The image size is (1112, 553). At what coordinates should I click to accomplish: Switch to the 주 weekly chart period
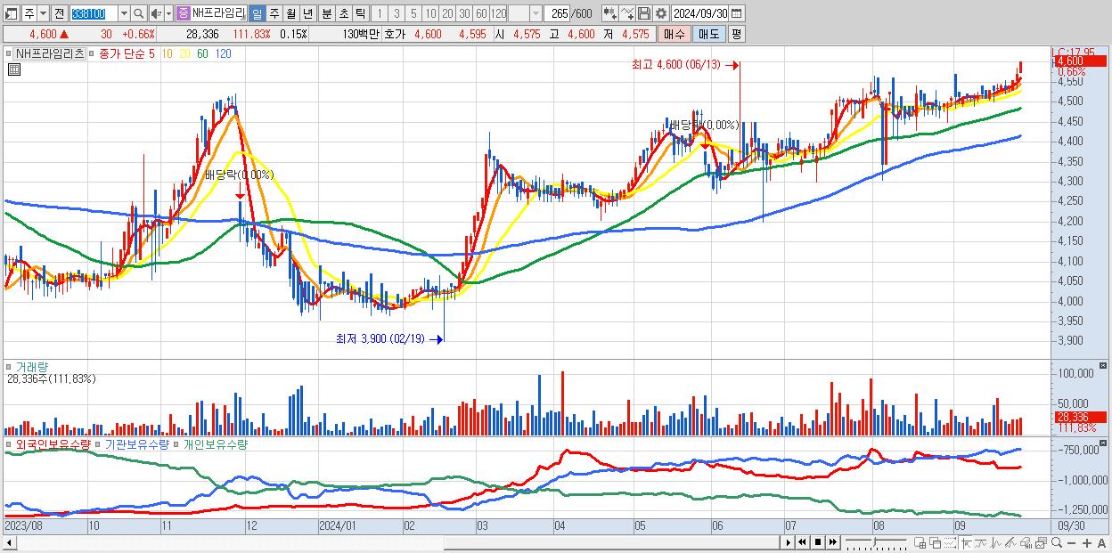coord(274,13)
